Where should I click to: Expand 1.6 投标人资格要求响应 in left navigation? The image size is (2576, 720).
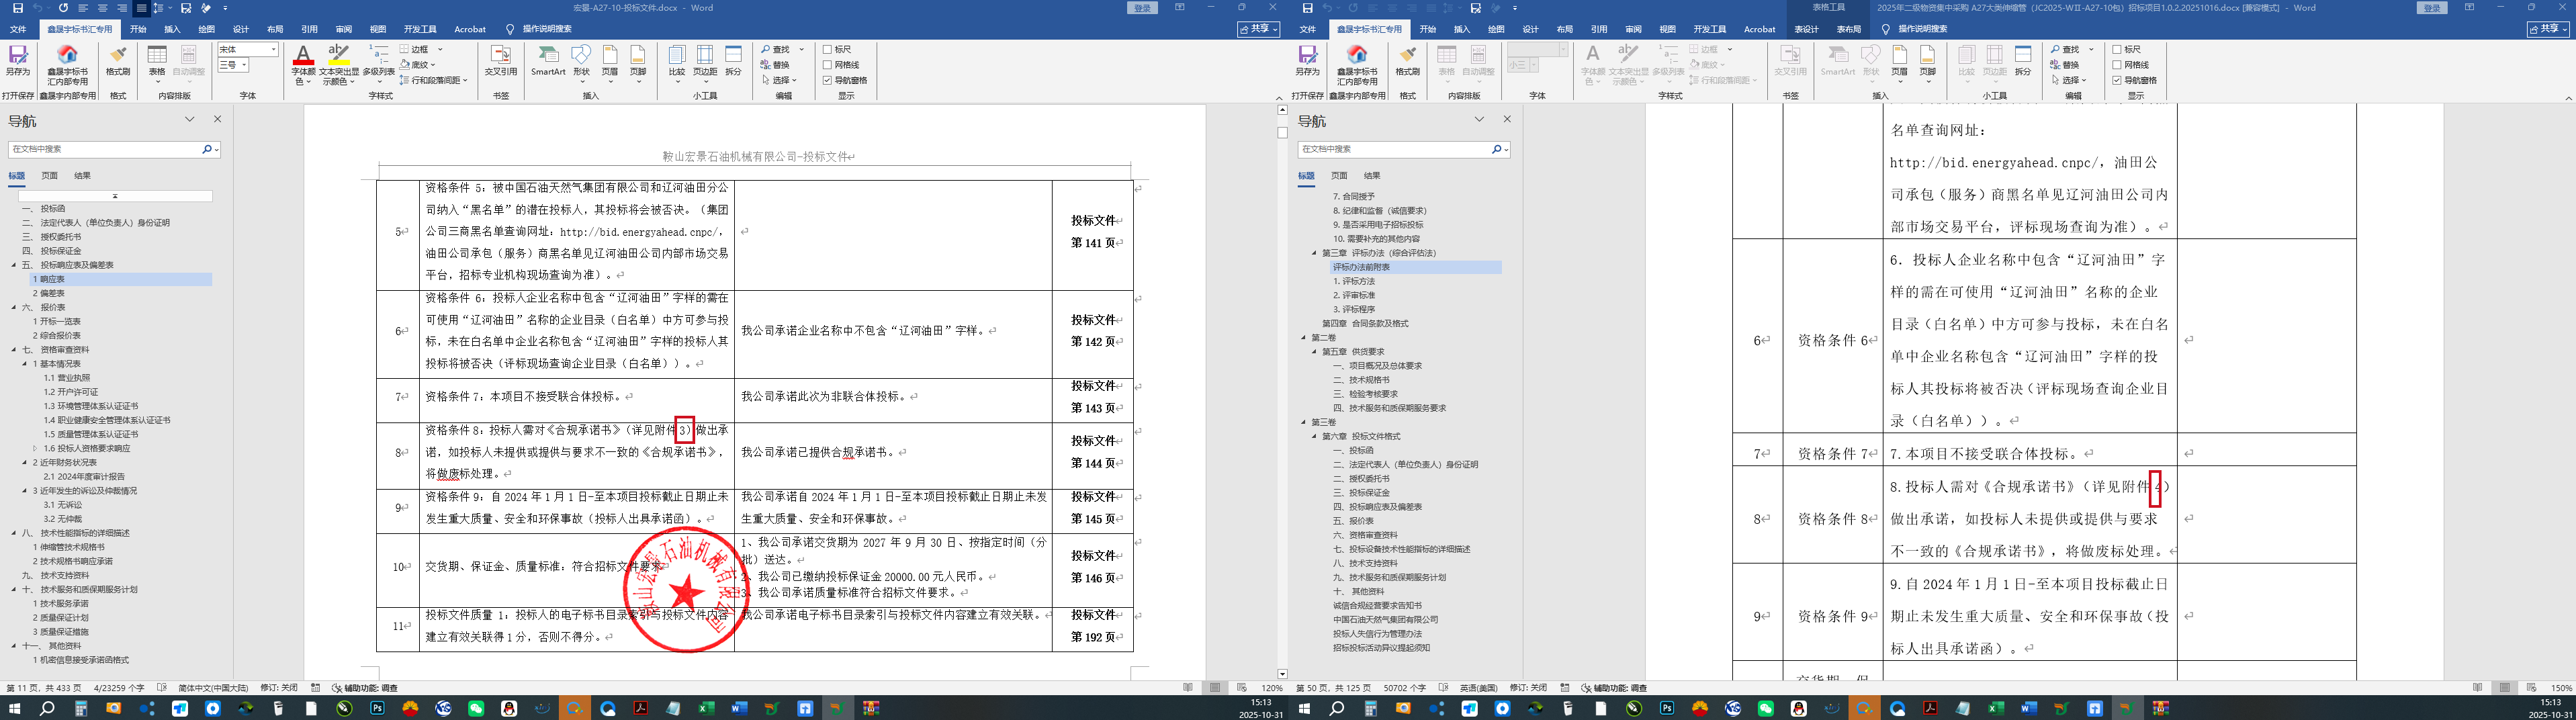pos(36,448)
